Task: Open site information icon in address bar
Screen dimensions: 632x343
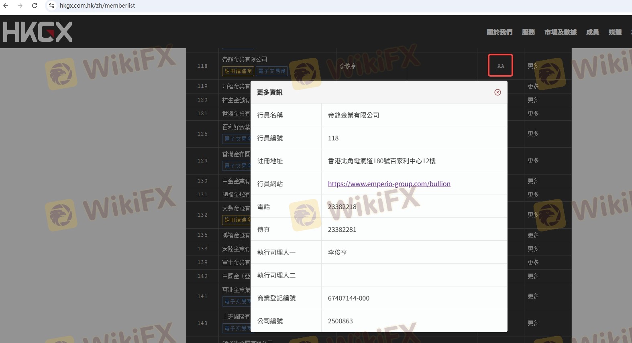Action: [52, 6]
